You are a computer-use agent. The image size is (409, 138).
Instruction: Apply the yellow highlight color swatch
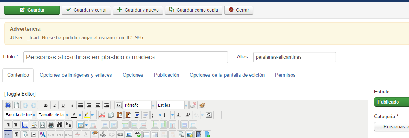click(87, 115)
